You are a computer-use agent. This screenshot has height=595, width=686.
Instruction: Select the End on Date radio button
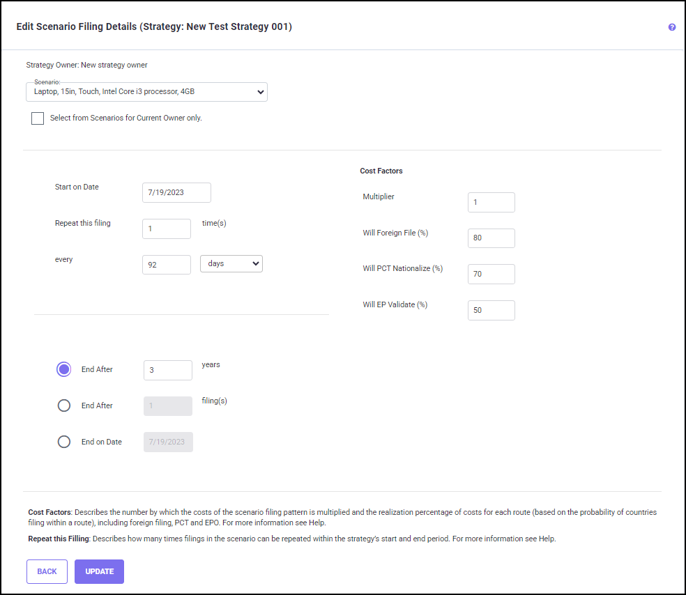tap(64, 442)
